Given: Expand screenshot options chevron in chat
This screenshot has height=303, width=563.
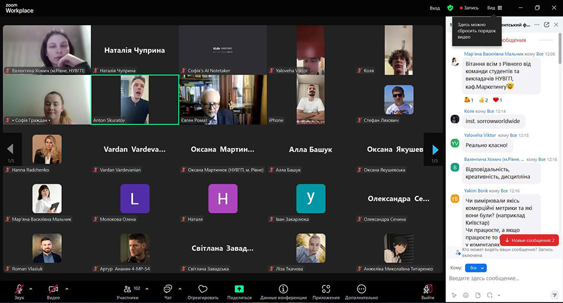Looking at the screenshot, I should [x=499, y=296].
